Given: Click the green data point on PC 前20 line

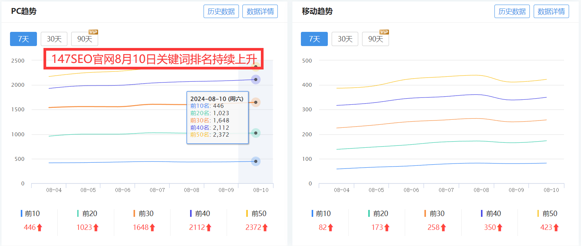Looking at the screenshot, I should [256, 133].
